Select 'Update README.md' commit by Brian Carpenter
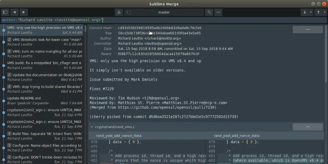The height and width of the screenshot is (164, 328). 42,100
